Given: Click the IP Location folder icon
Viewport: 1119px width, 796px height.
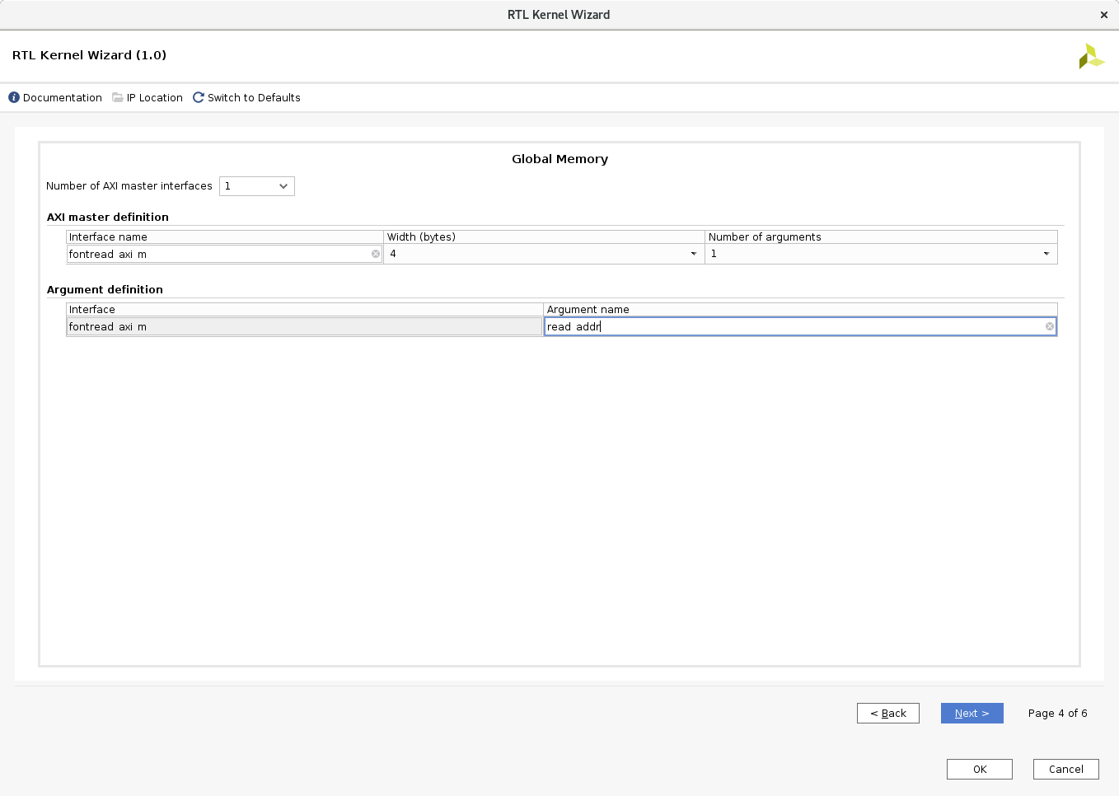Looking at the screenshot, I should 118,97.
